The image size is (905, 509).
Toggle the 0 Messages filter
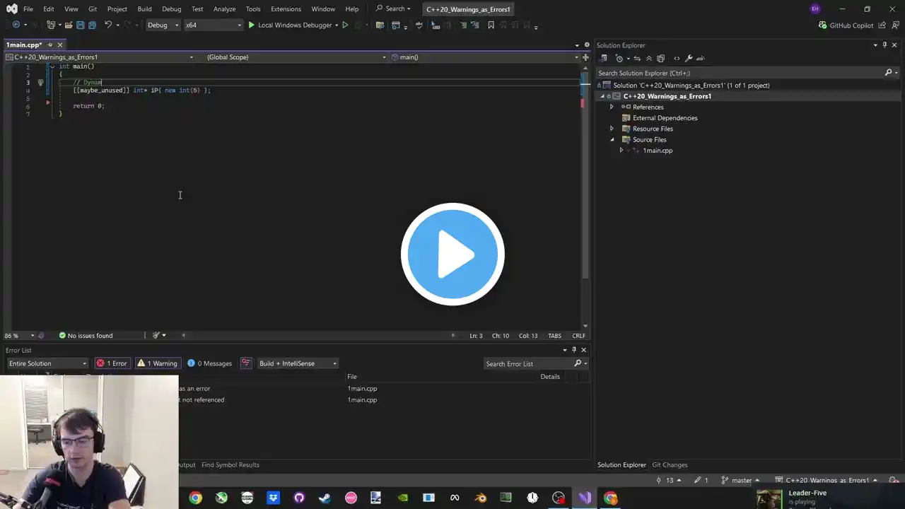(x=209, y=363)
